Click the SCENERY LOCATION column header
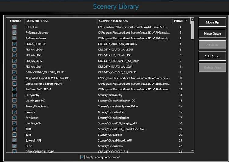The image size is (229, 162). [135, 21]
